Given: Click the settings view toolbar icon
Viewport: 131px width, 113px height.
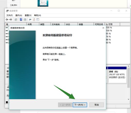Looking at the screenshot, I should coord(38,20).
